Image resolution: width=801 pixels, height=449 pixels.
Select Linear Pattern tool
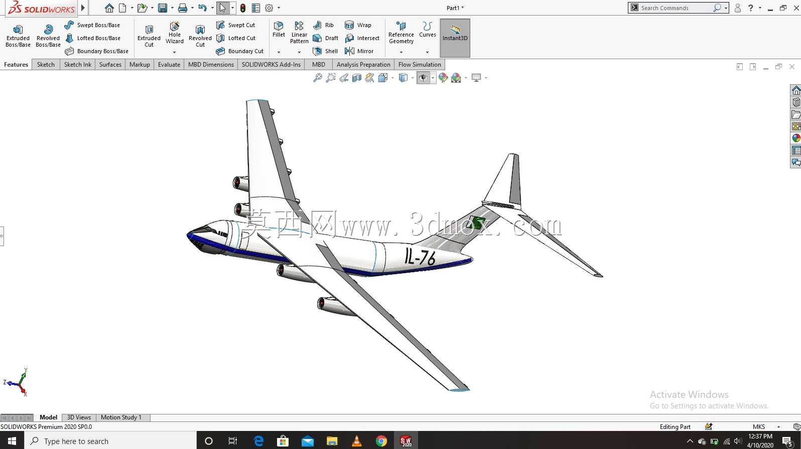coord(299,33)
